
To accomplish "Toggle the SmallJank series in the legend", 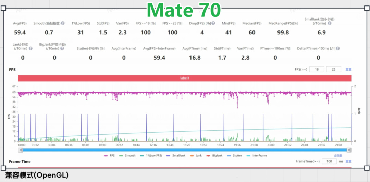I will tap(175, 156).
